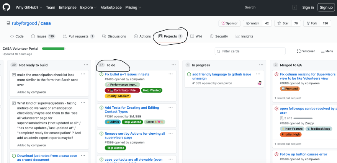
Task: Open Not ready to build column menu
Action: click(86, 65)
